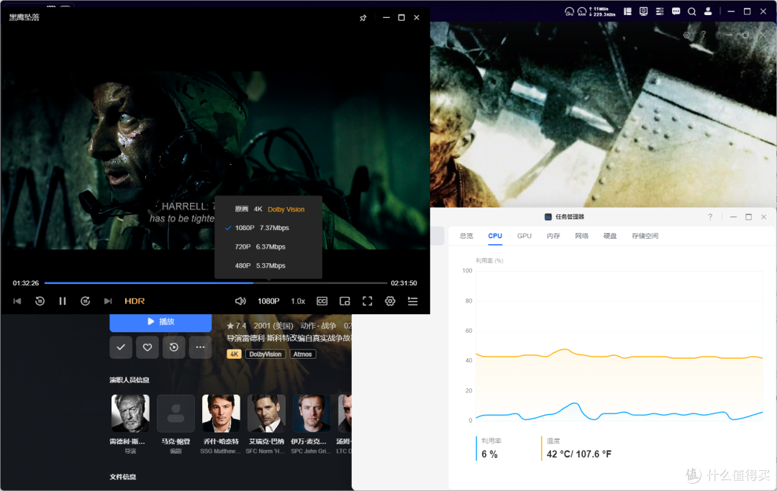
Task: Open the 1080P resolution selector
Action: click(x=268, y=301)
